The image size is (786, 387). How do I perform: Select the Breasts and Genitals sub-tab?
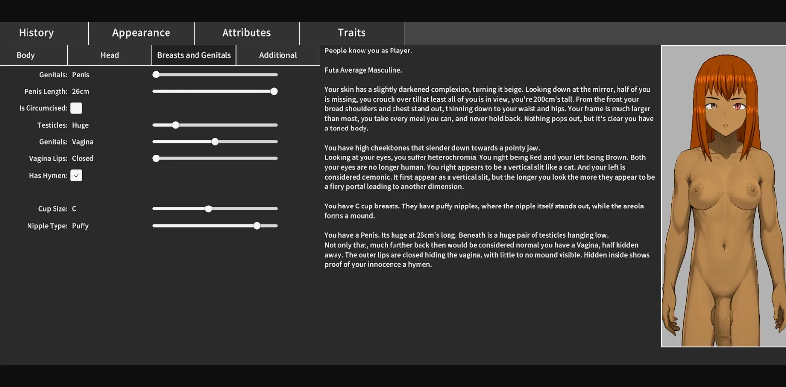[x=194, y=55]
